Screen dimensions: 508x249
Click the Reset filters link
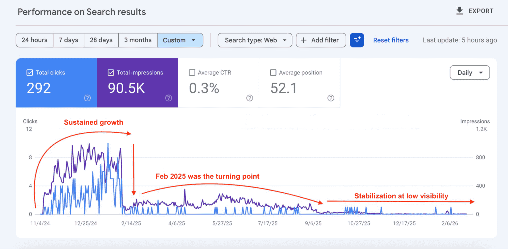click(391, 40)
